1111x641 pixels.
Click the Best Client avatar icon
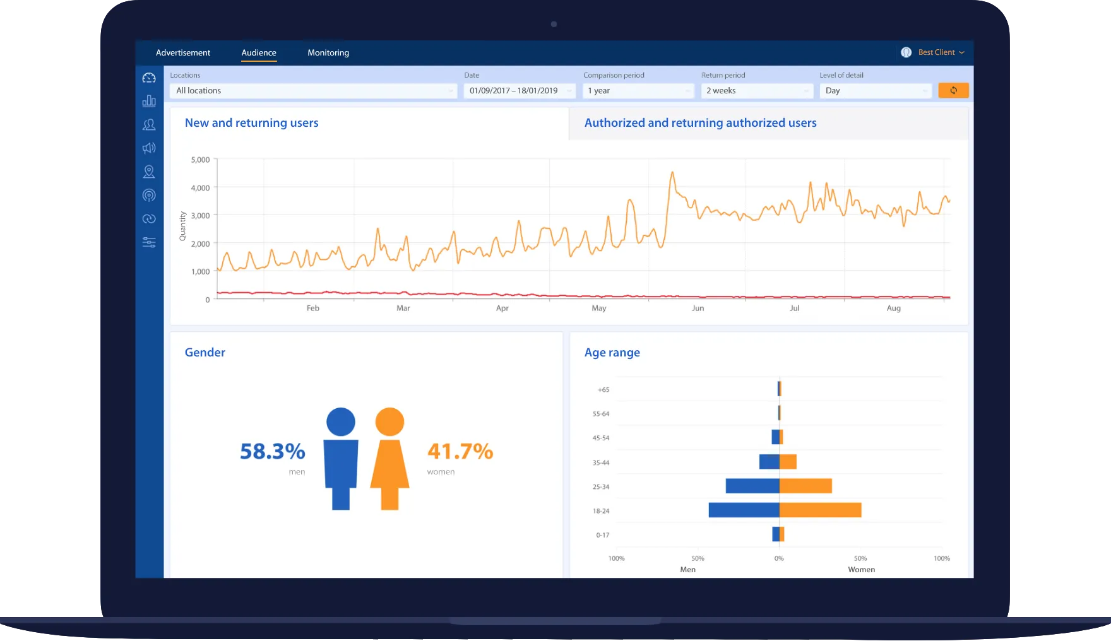pos(906,52)
